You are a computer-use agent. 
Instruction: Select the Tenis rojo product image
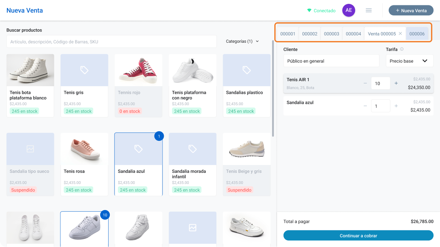coord(138,70)
